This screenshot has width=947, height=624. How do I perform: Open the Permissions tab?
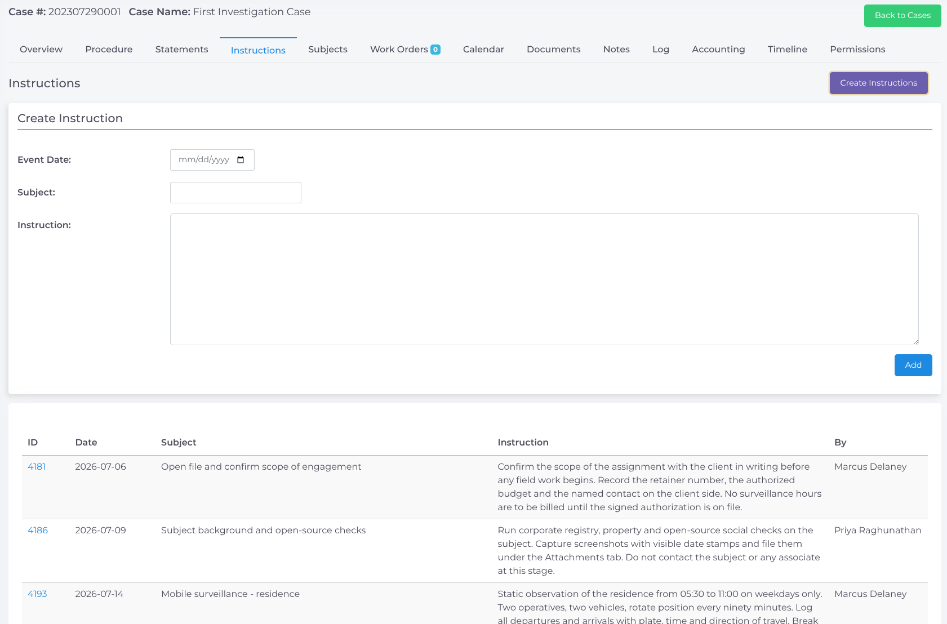coord(857,50)
